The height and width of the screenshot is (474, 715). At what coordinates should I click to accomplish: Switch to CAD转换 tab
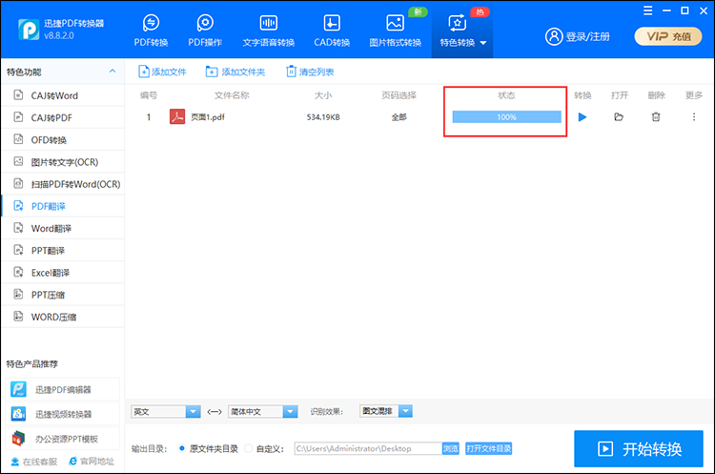pos(332,31)
